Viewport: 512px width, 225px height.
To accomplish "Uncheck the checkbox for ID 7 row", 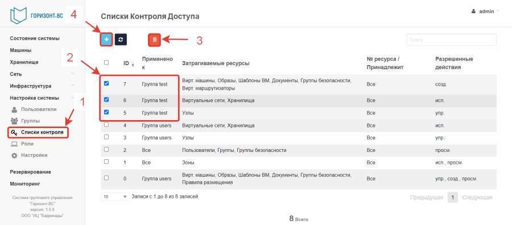I will coord(106,83).
